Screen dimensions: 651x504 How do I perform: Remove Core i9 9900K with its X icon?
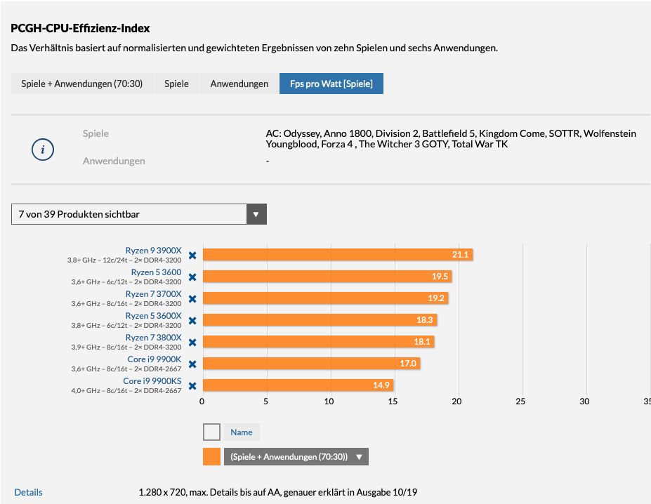tap(192, 364)
